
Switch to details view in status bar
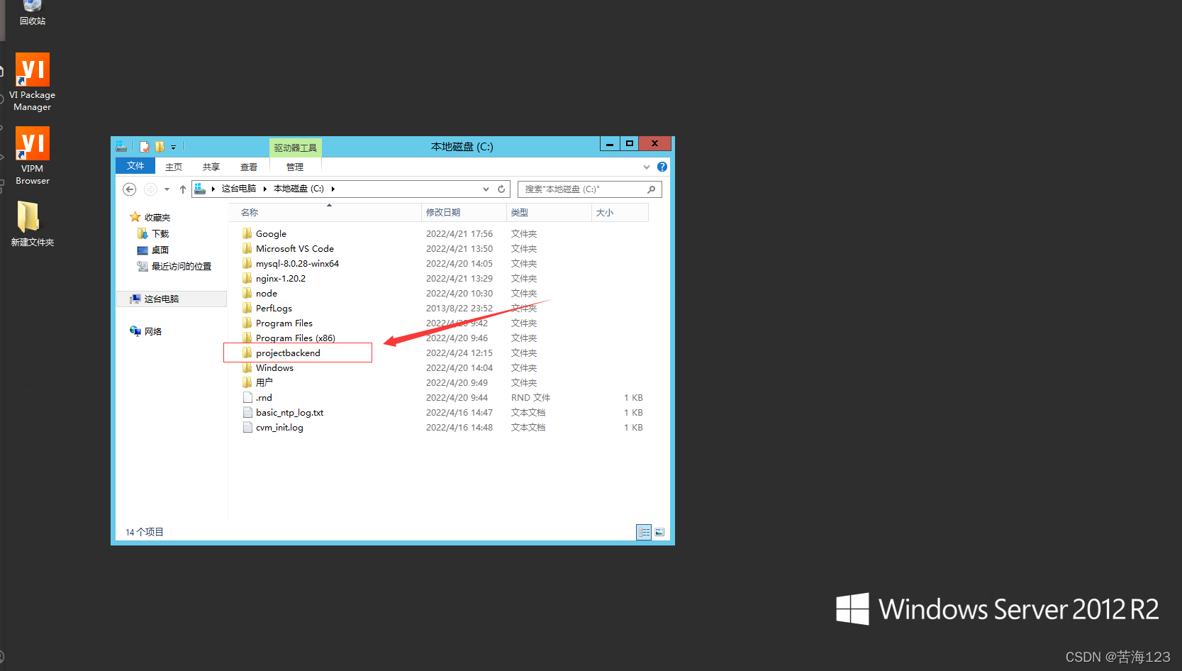tap(644, 532)
